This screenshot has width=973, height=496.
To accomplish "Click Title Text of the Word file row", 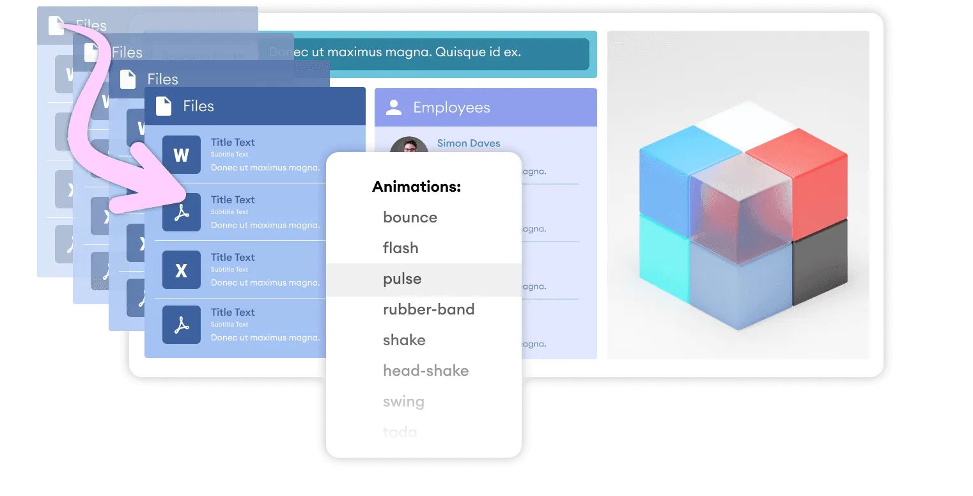I will (x=233, y=142).
